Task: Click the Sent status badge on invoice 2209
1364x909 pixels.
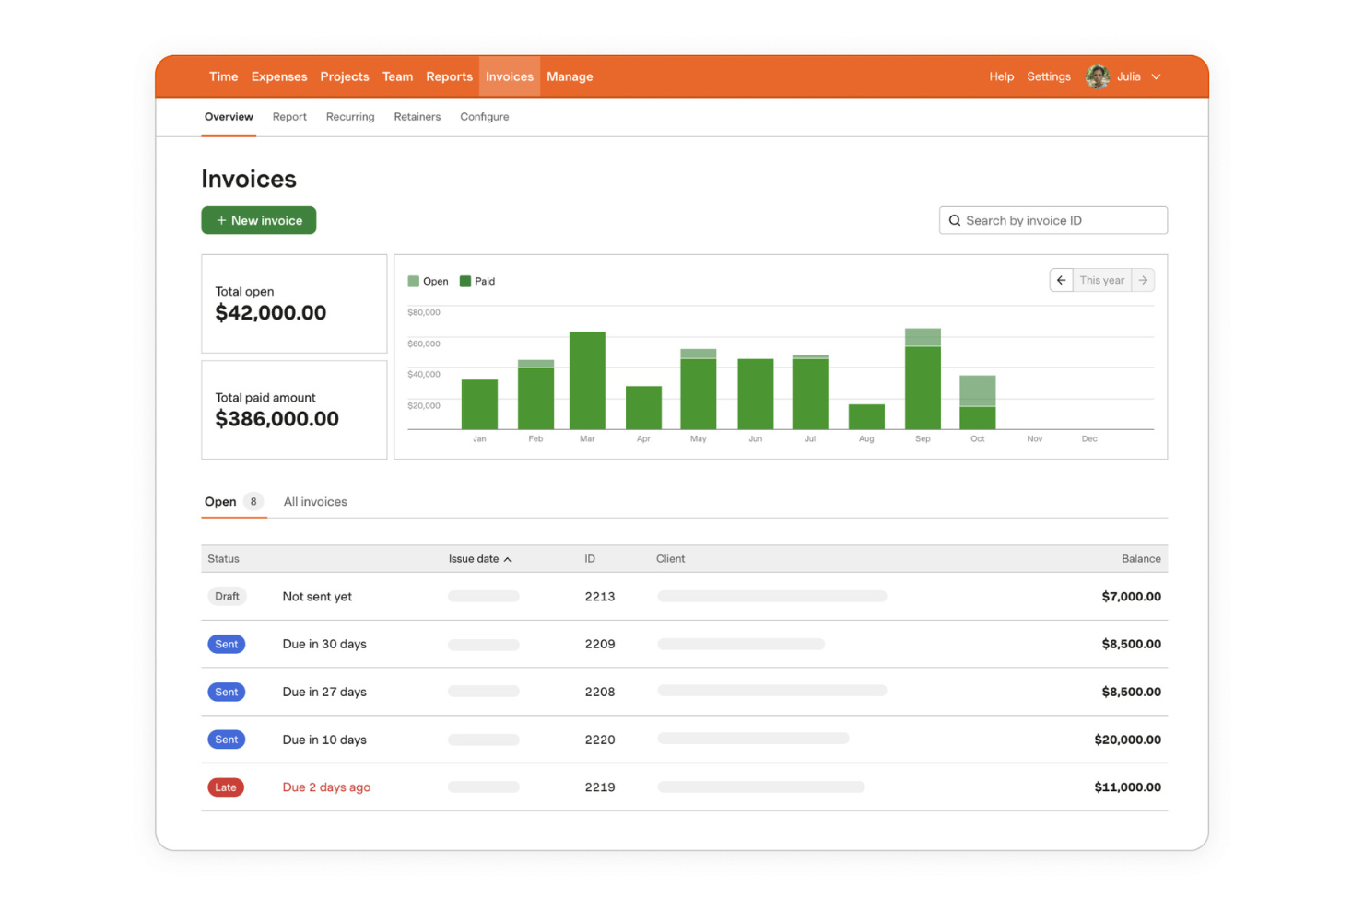Action: [x=227, y=644]
